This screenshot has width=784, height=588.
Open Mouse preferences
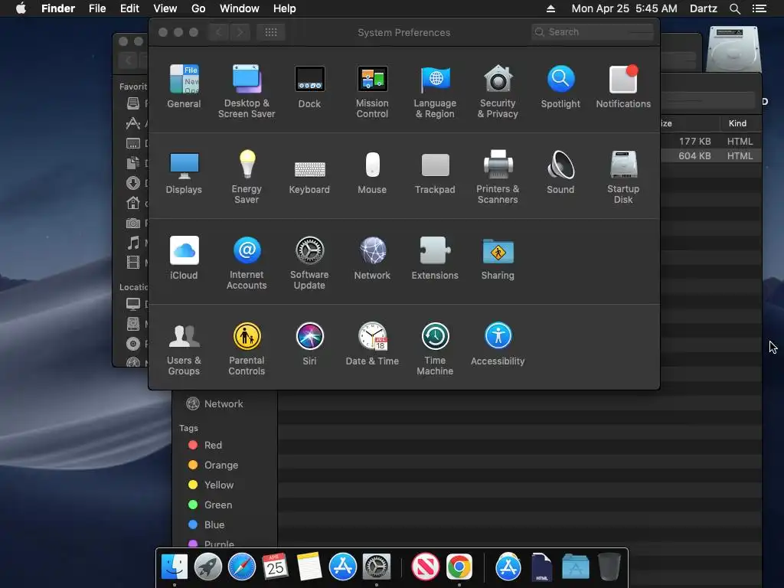(x=372, y=172)
